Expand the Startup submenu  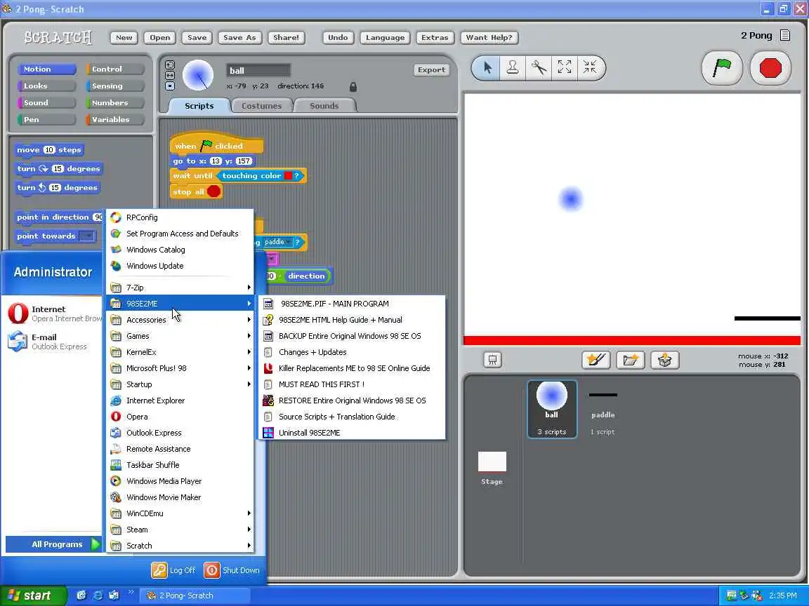180,384
